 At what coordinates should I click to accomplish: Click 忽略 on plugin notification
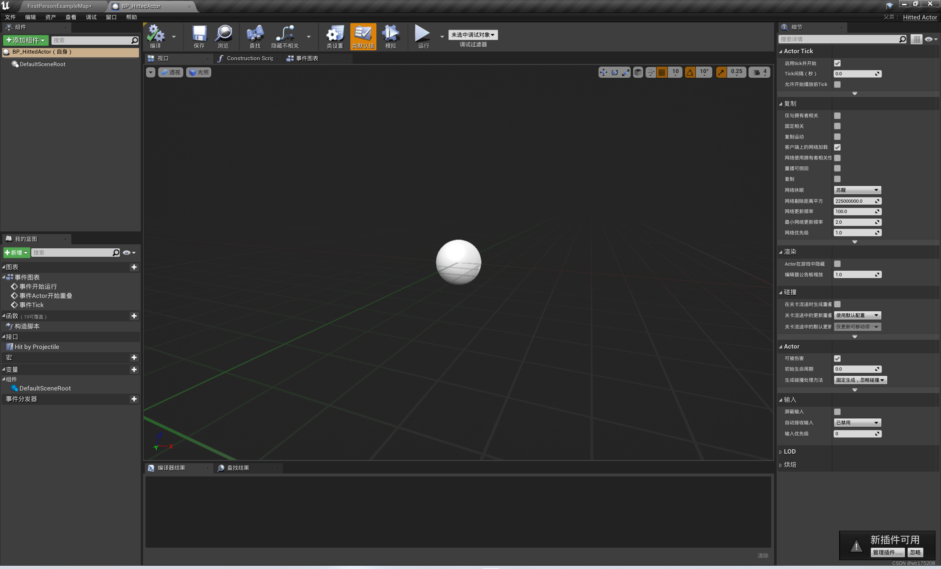pyautogui.click(x=915, y=552)
